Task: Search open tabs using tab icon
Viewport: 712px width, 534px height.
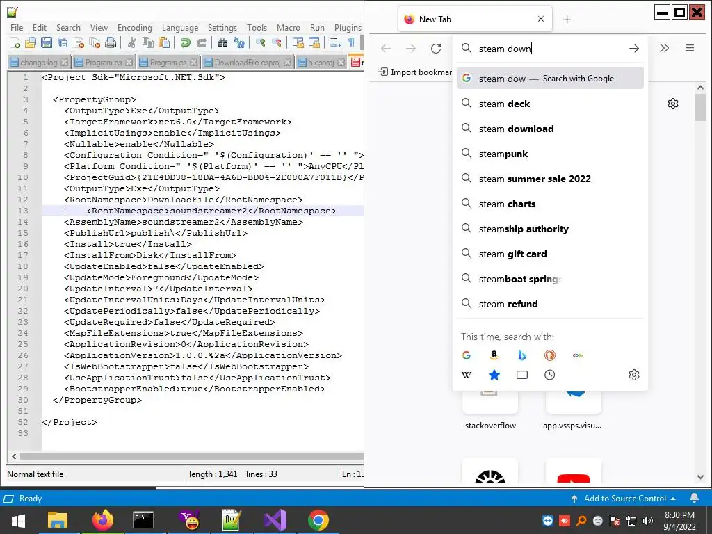Action: (x=522, y=375)
